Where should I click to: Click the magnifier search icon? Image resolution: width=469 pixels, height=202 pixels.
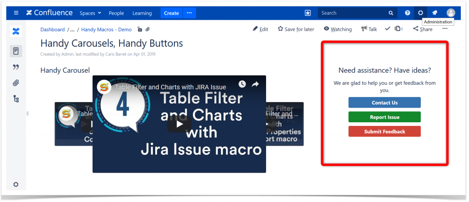(x=391, y=13)
